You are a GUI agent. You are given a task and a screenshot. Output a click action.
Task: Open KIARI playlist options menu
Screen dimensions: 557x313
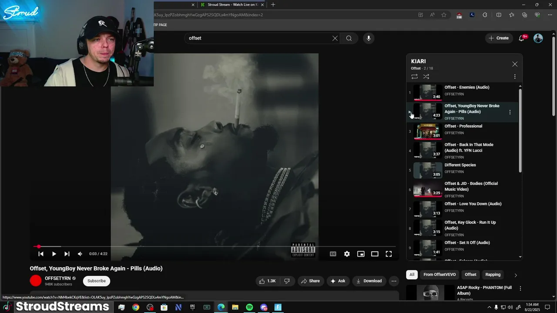(515, 77)
